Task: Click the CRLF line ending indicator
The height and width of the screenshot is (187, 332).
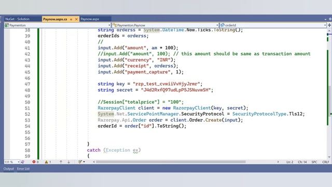Action: tap(326, 162)
